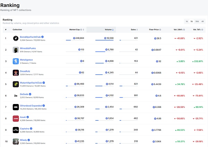Click the Azuki red logo icon
208x147 pixels.
pyautogui.click(x=16, y=118)
